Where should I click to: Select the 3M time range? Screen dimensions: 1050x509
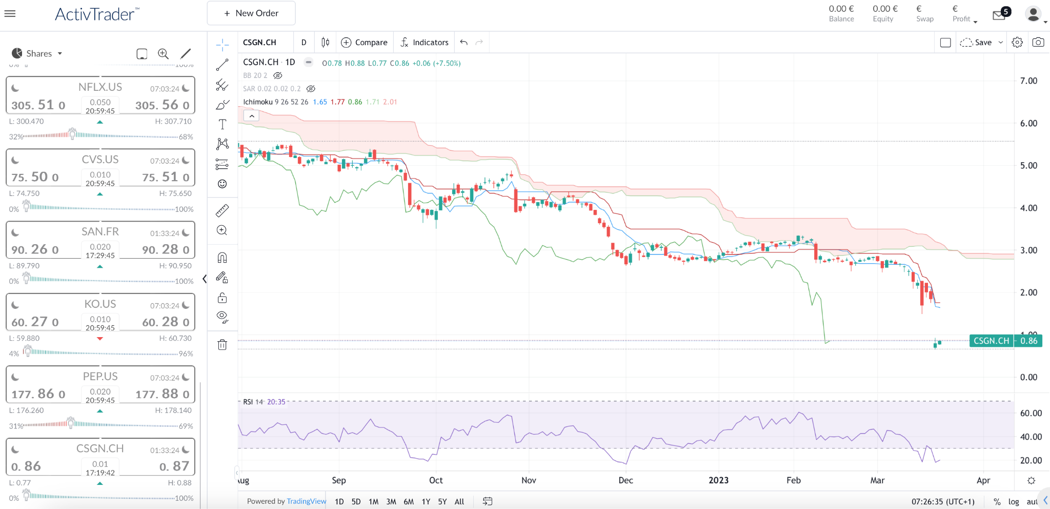(391, 502)
